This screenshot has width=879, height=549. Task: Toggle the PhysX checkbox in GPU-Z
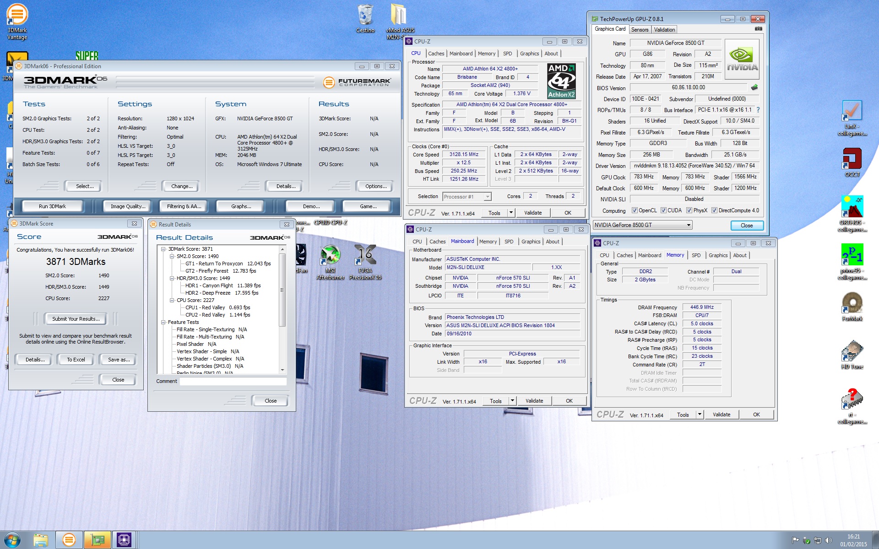(689, 210)
